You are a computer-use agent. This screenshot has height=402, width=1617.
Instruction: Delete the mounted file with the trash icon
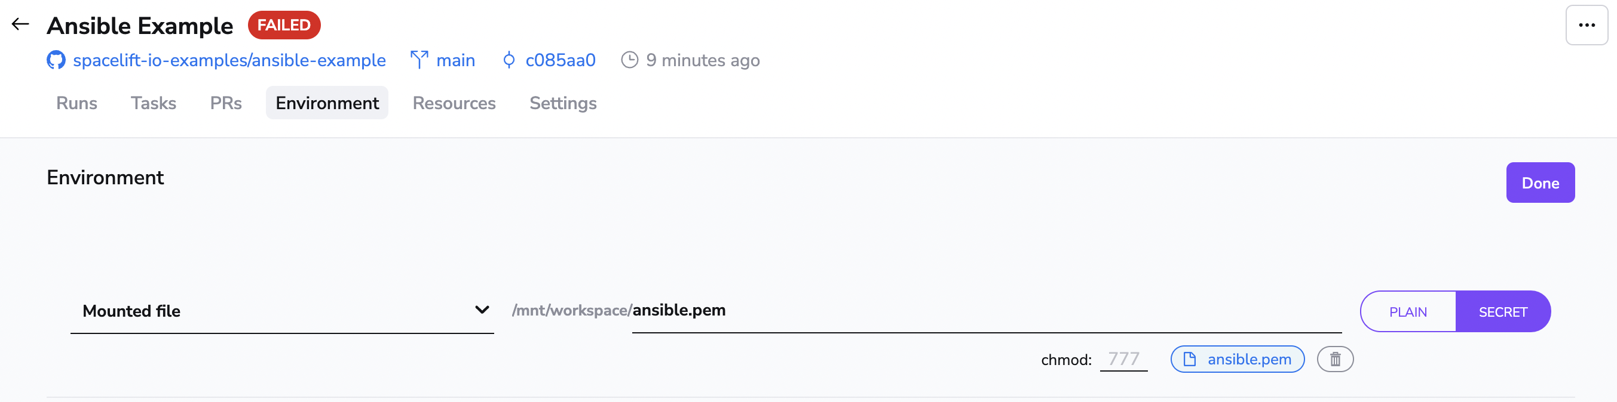(x=1335, y=359)
